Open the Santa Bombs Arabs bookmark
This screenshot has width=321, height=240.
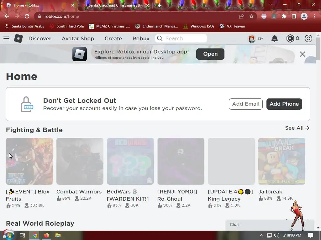pos(24,26)
